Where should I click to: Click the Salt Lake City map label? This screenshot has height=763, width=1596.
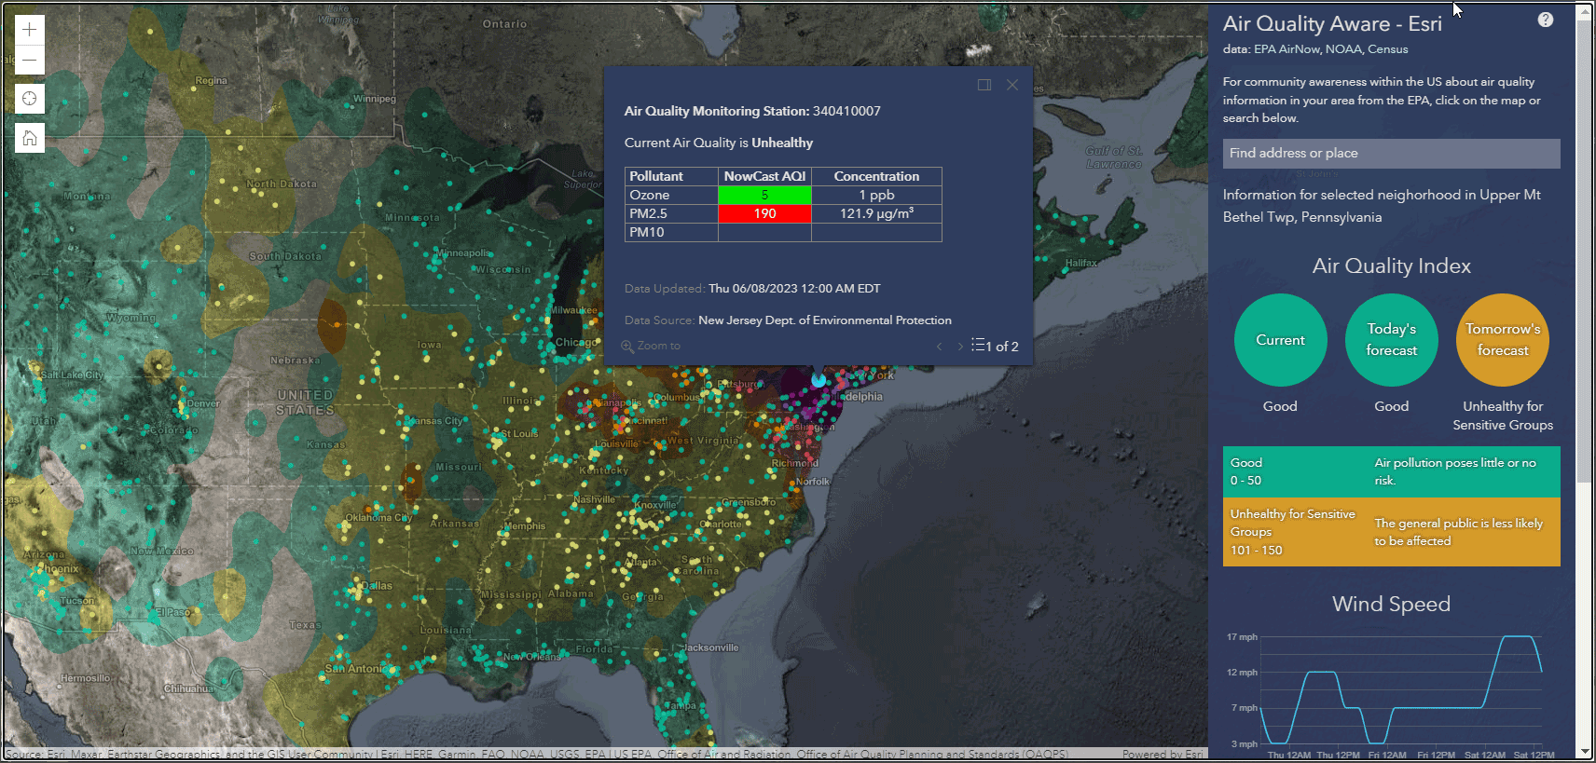click(72, 375)
